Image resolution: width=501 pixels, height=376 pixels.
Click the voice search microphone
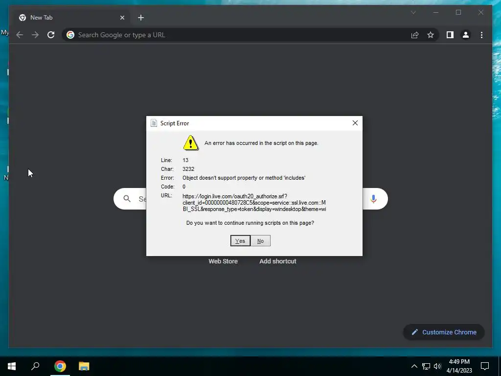click(x=373, y=199)
